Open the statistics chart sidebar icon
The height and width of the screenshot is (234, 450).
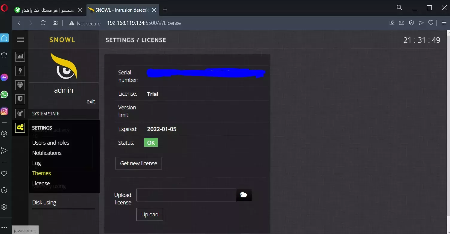coord(20,56)
